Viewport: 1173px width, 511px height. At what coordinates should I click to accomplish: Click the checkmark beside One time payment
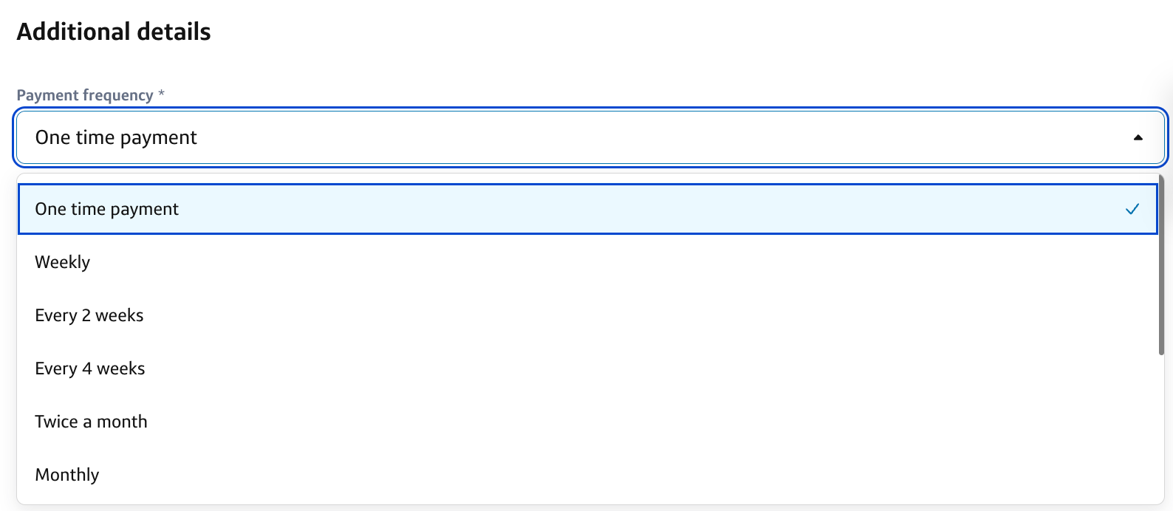[x=1132, y=210]
